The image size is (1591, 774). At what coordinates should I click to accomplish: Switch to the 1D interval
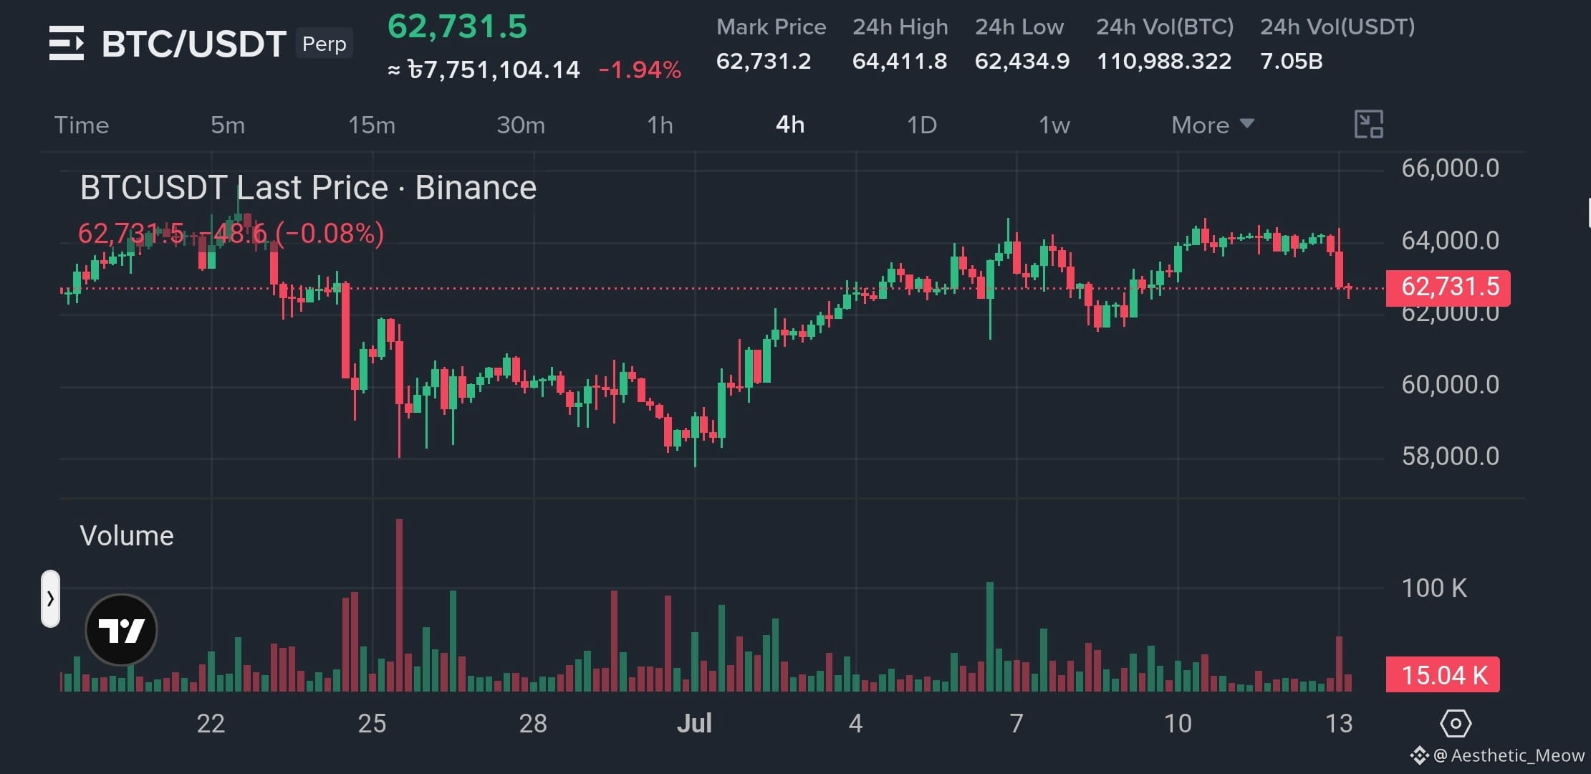coord(922,125)
